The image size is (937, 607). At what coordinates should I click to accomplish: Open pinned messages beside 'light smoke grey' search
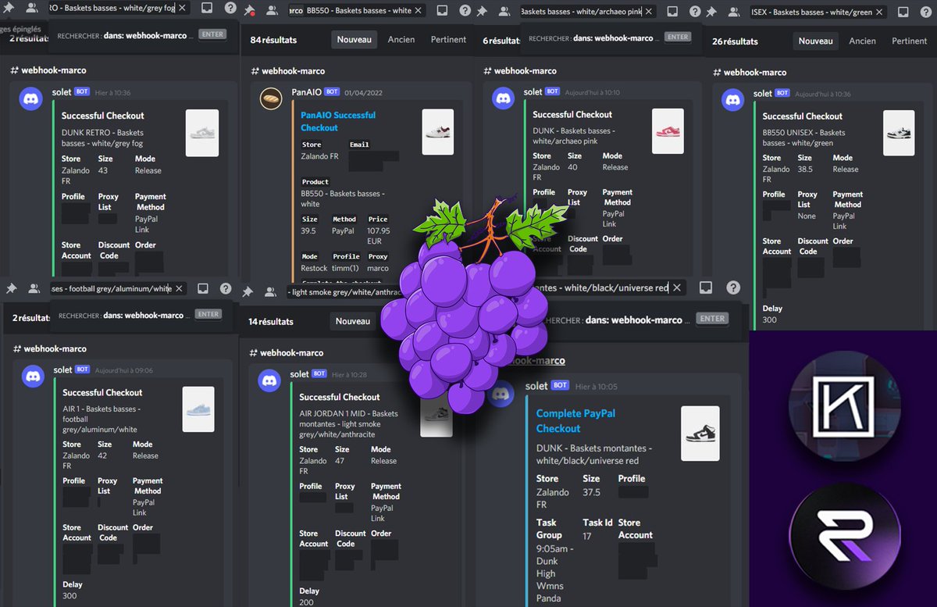click(x=248, y=291)
